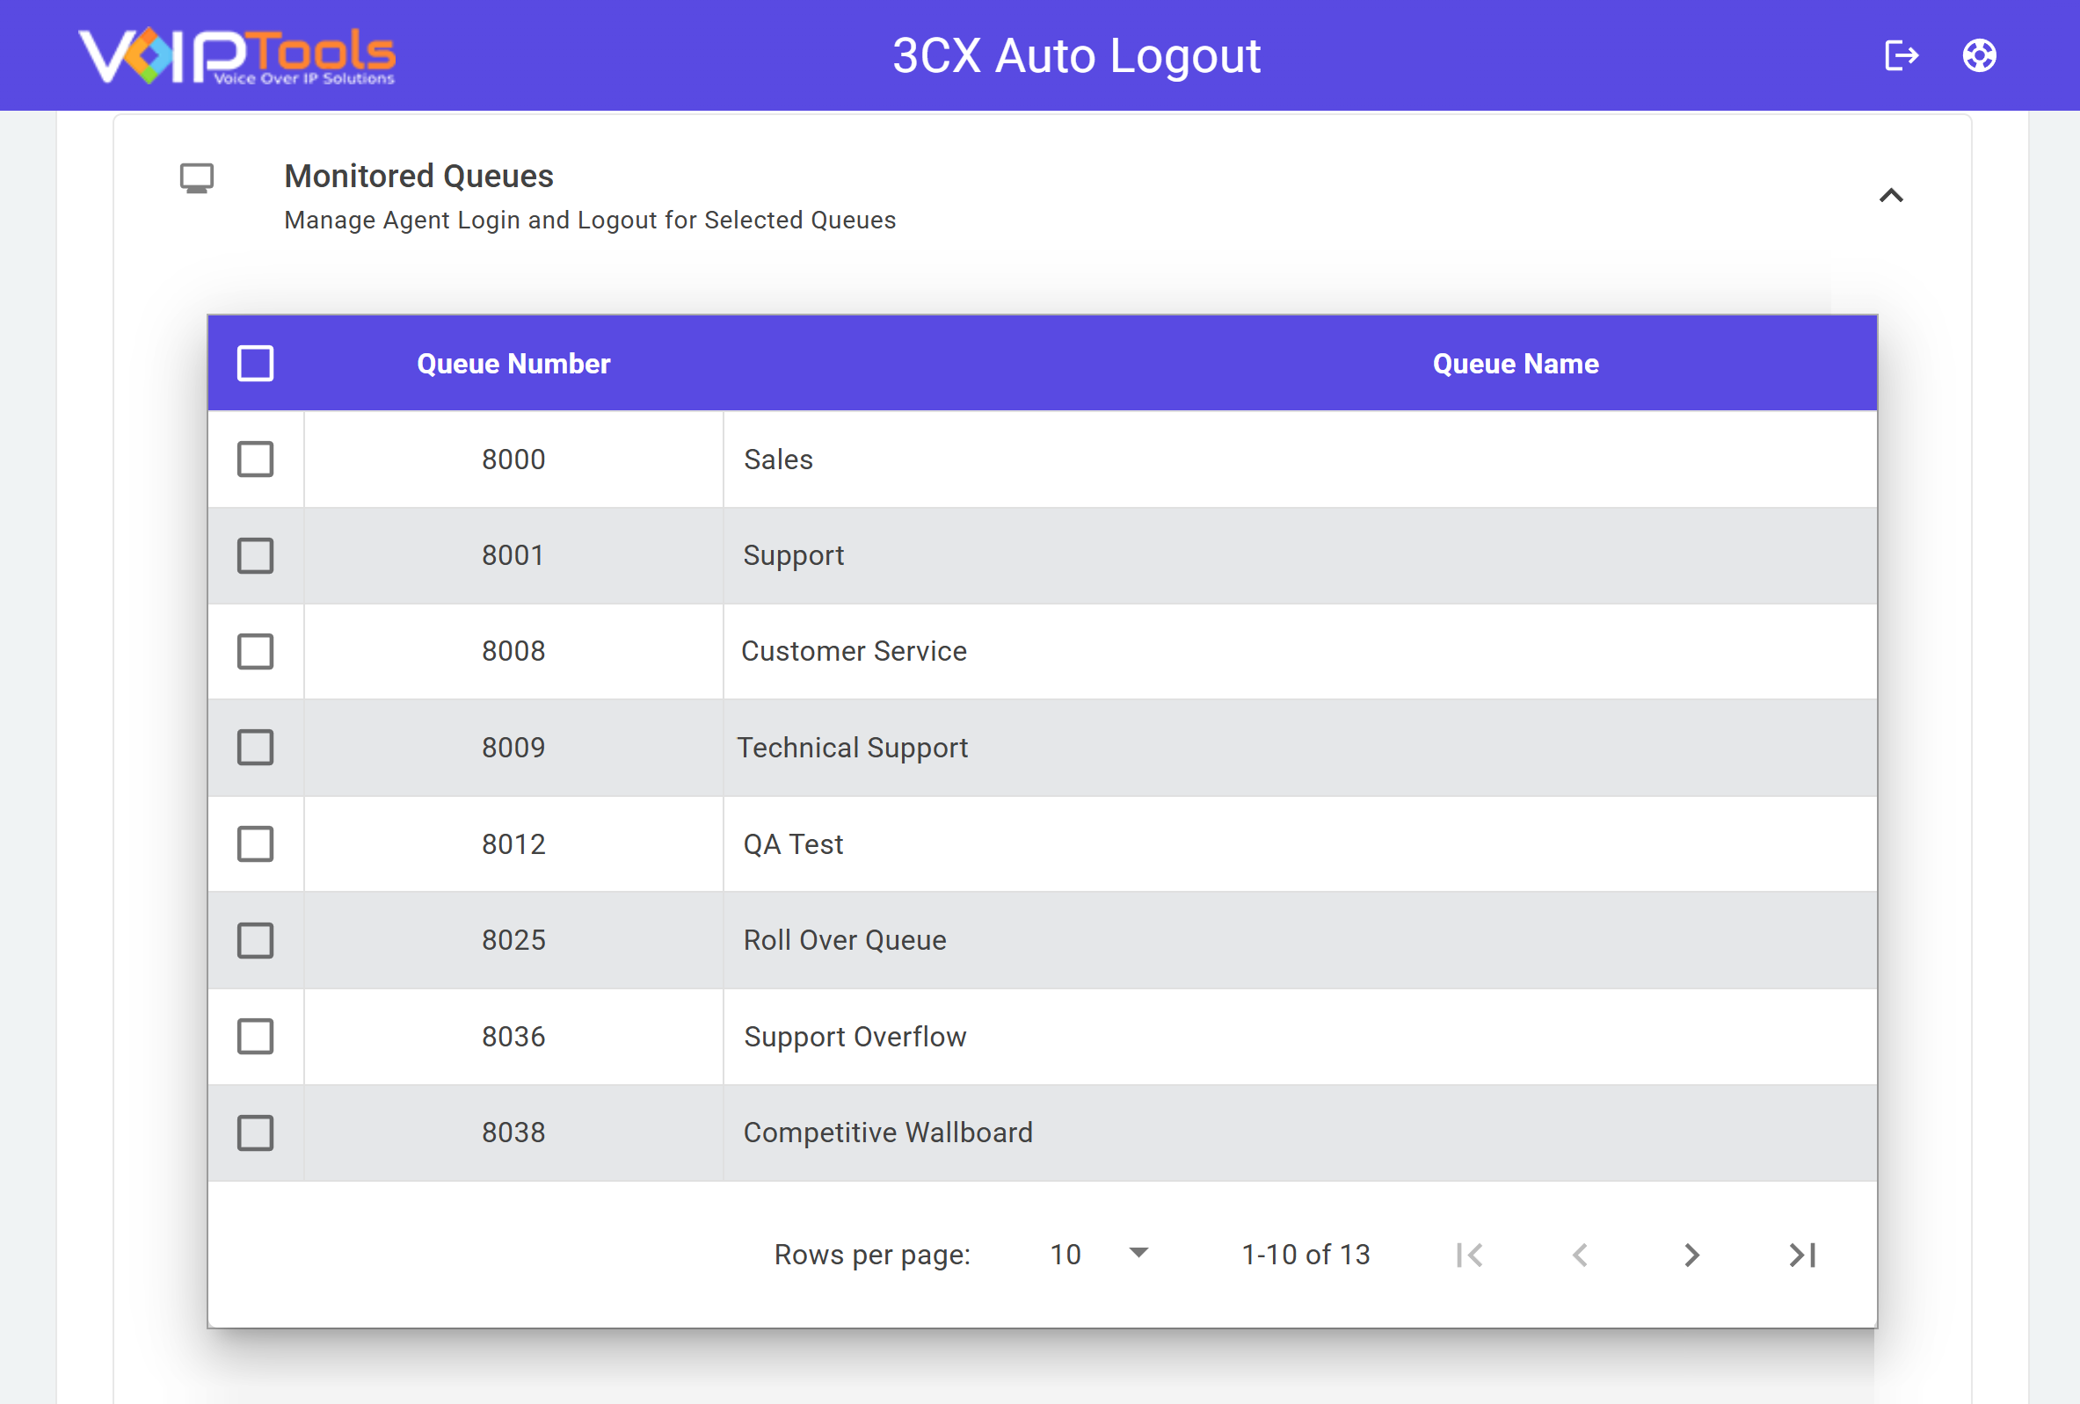Click queue number 8009
Image resolution: width=2080 pixels, height=1404 pixels.
point(513,747)
